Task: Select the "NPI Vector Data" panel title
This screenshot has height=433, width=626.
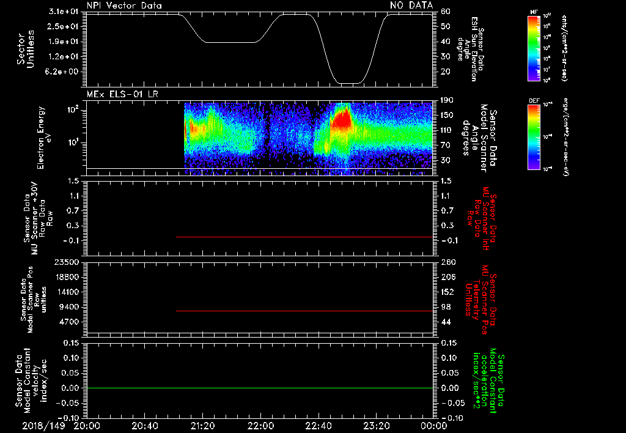Action: (124, 6)
